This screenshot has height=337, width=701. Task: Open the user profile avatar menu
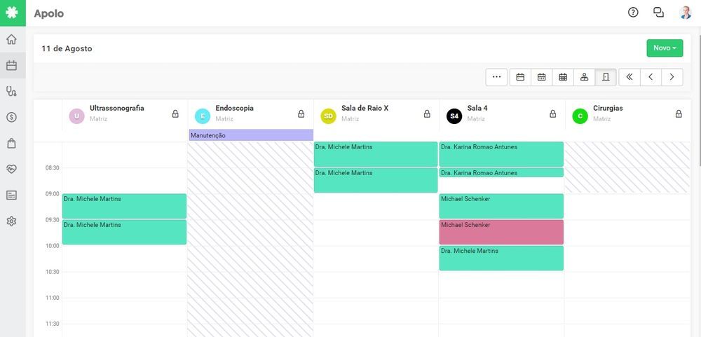685,12
